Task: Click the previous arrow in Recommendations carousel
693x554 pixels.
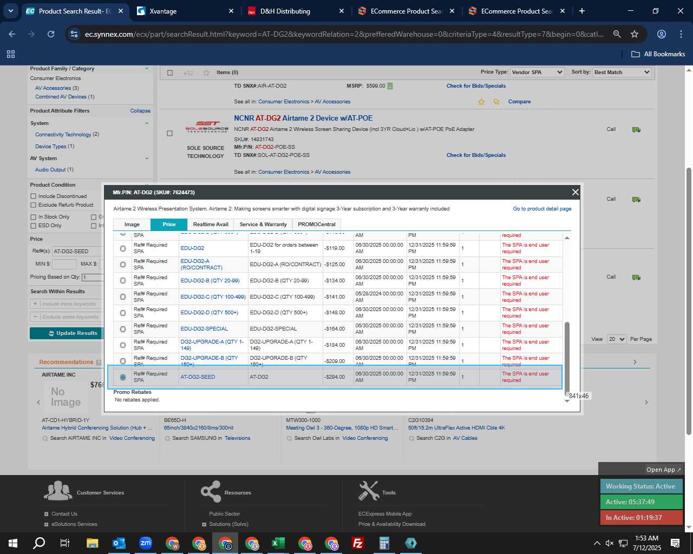Action: 38,402
